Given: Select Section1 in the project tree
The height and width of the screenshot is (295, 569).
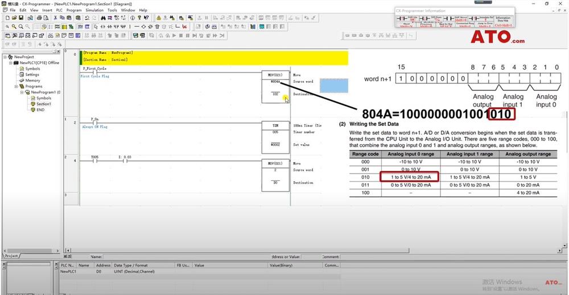Looking at the screenshot, I should pos(44,104).
